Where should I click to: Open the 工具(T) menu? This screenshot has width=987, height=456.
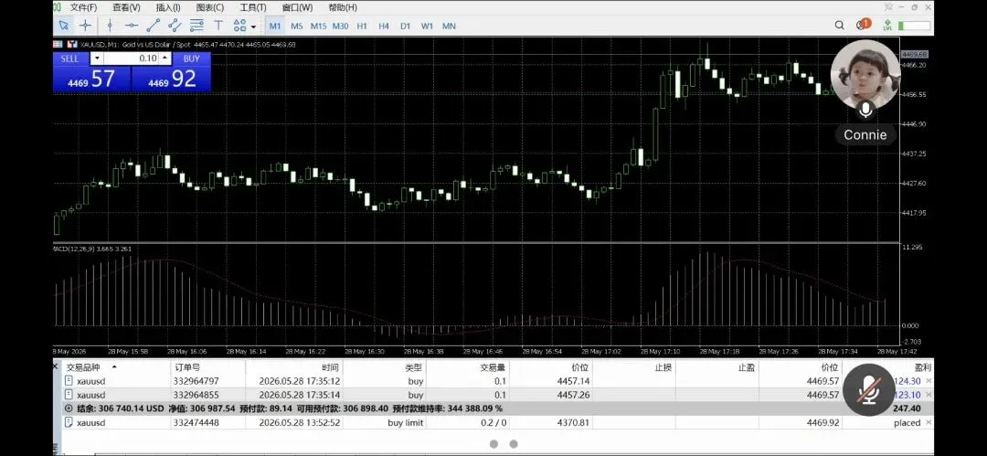[252, 7]
